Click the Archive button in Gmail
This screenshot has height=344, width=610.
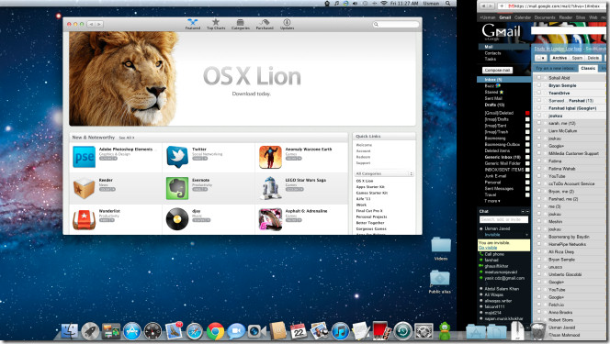559,58
